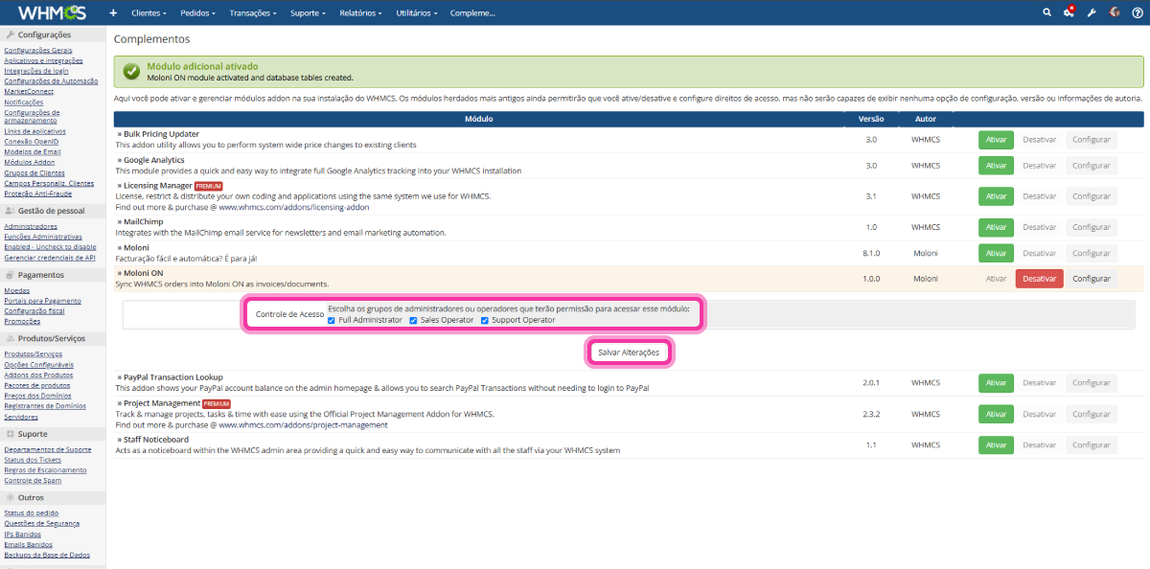Click the Moloni ON module name

pyautogui.click(x=142, y=273)
